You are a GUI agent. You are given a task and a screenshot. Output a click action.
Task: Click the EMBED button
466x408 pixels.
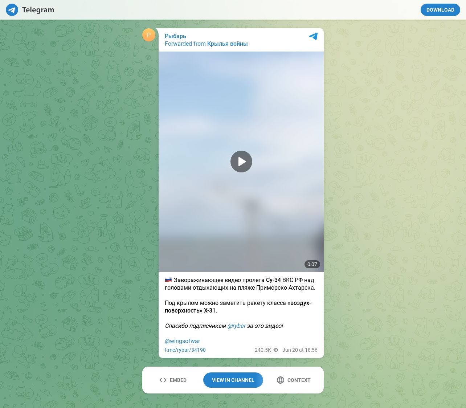click(173, 380)
